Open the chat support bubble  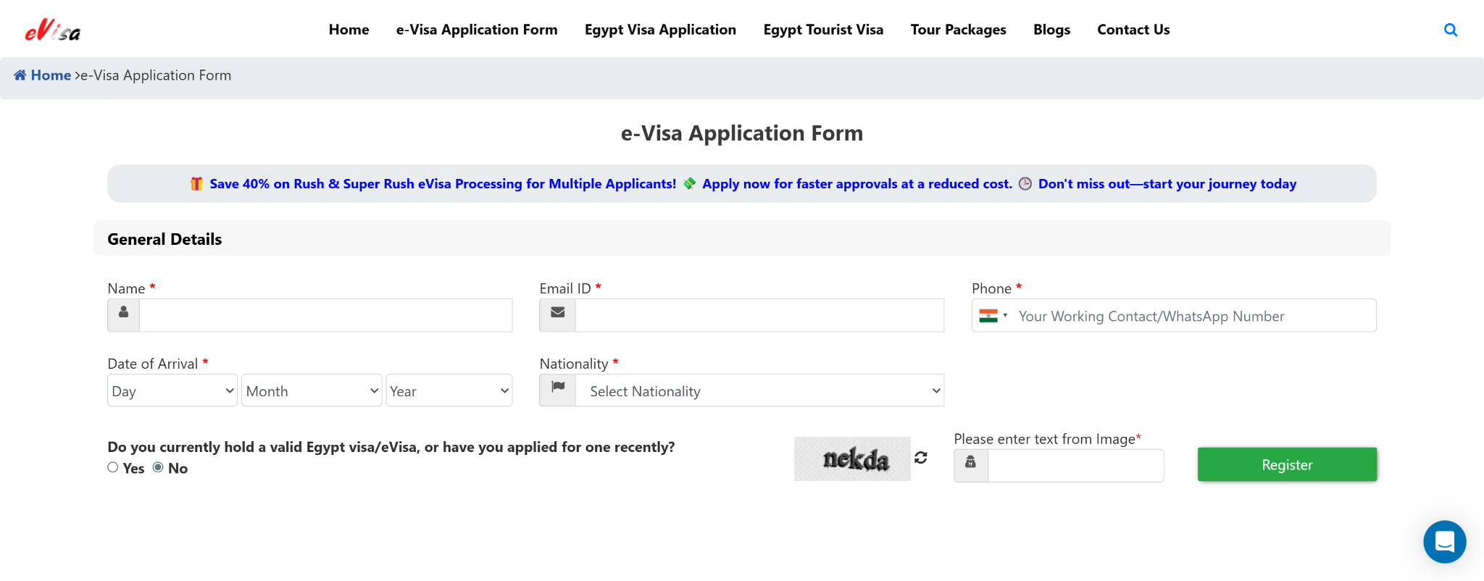[x=1444, y=541]
